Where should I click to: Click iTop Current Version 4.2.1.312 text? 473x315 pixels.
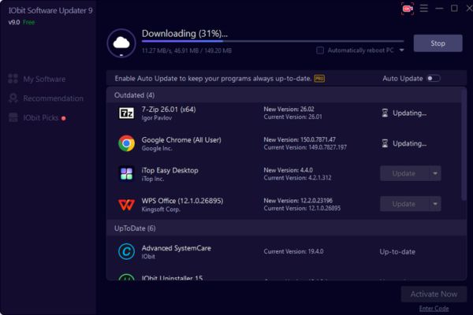297,178
